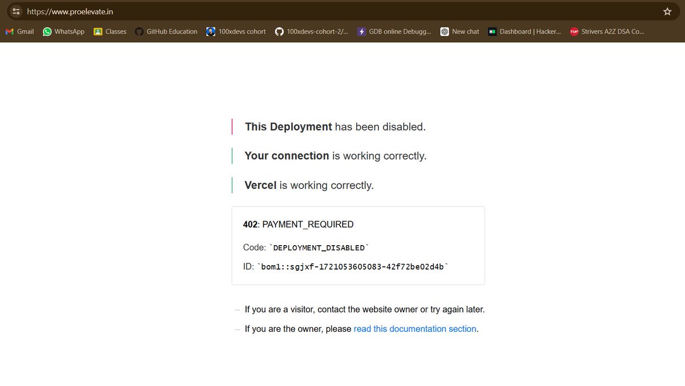
Task: Open the Dashboard HackerRank bookmark
Action: 525,32
